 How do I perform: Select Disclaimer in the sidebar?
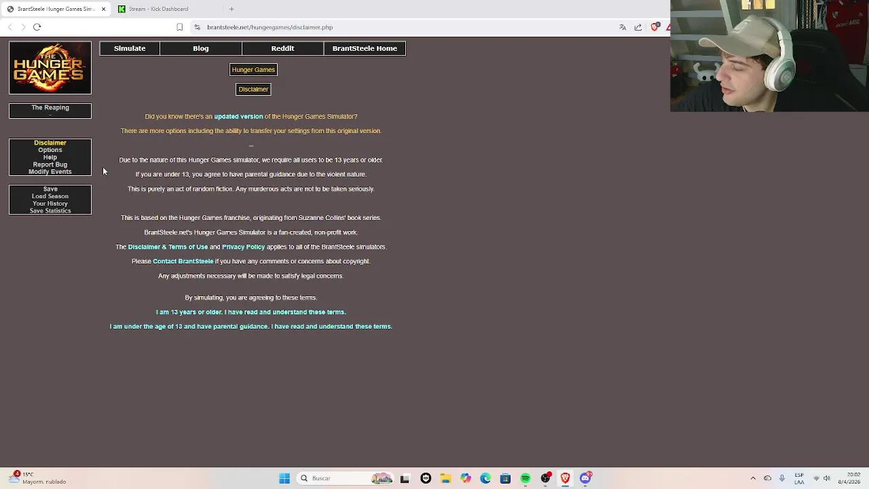pyautogui.click(x=50, y=143)
